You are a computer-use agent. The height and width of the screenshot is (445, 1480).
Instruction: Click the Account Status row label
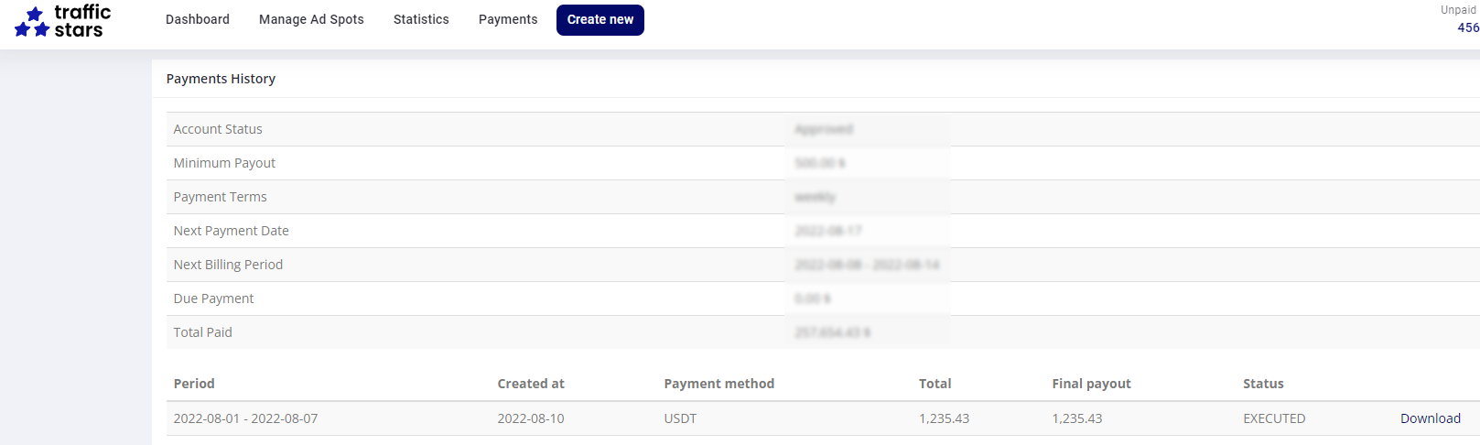tap(218, 129)
